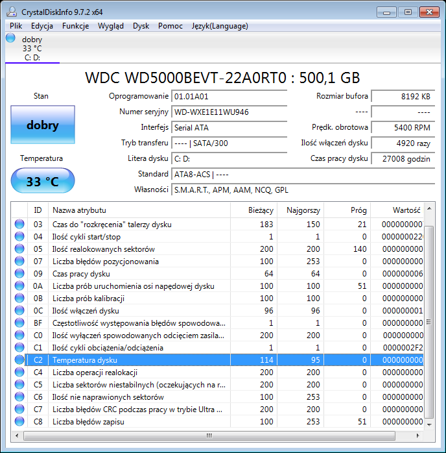Click the dobry health status button

click(x=42, y=125)
